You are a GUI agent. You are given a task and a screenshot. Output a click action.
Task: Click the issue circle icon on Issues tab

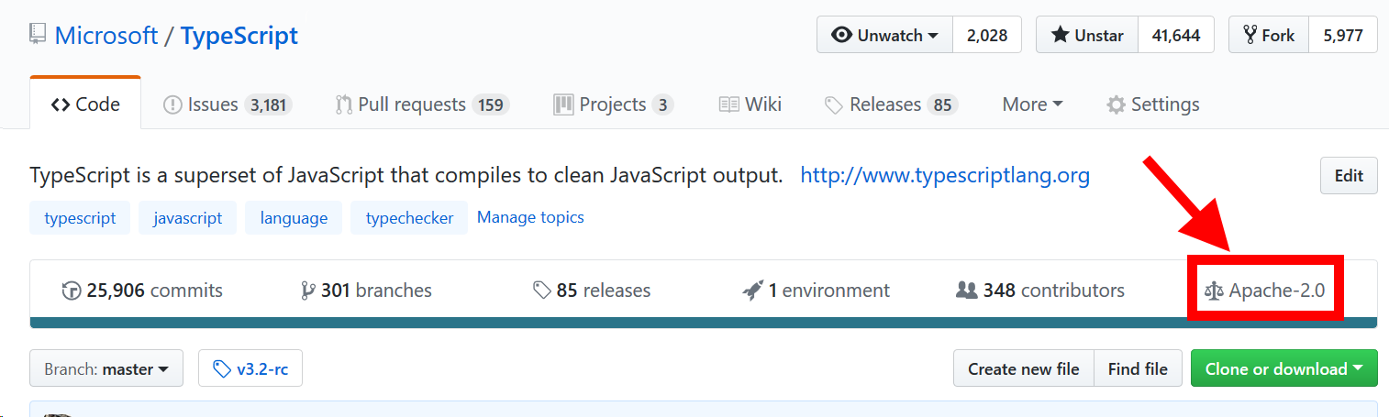coord(172,104)
